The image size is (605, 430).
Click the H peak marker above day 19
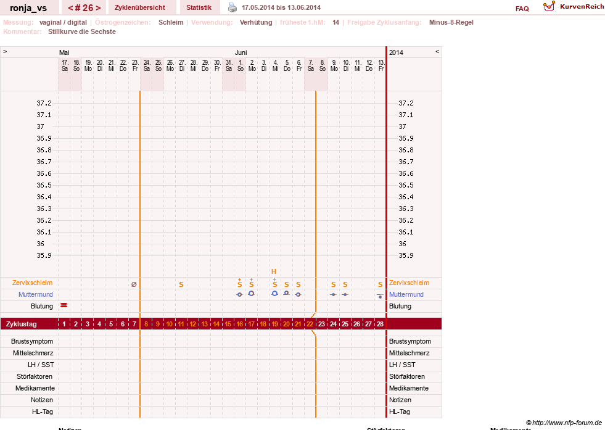(274, 271)
